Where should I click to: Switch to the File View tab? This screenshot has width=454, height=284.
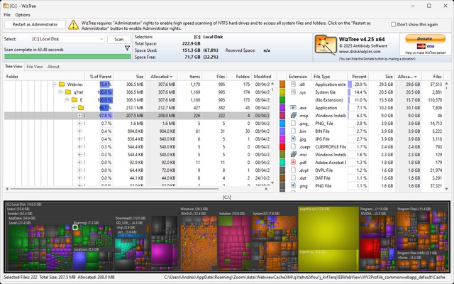tap(35, 67)
